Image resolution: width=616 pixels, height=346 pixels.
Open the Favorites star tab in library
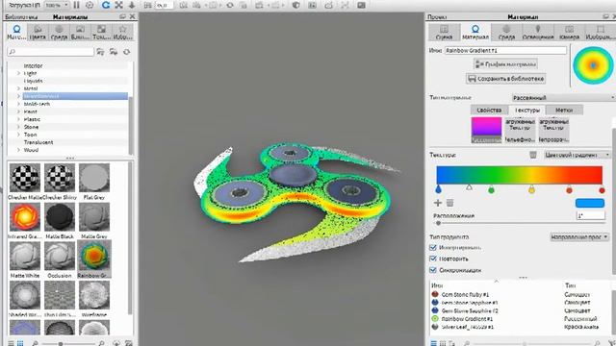click(122, 32)
